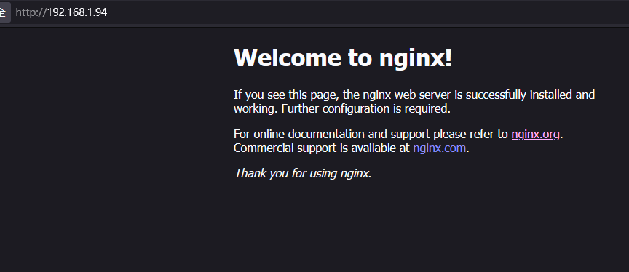Open the nginx.org documentation link
The height and width of the screenshot is (272, 629).
coord(535,135)
